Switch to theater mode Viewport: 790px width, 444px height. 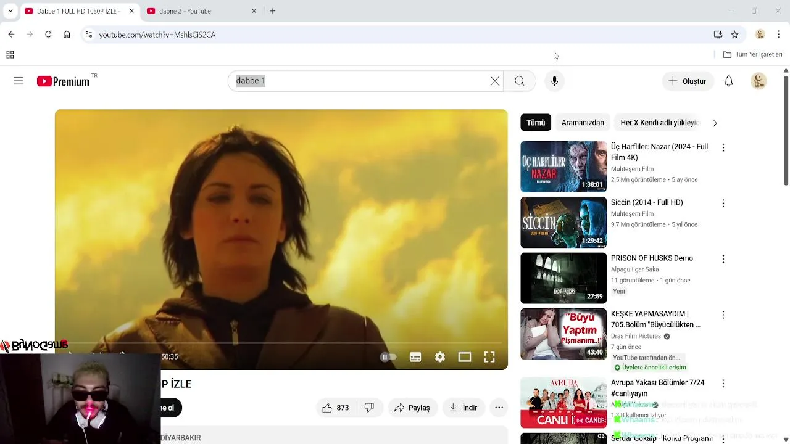[x=465, y=357]
